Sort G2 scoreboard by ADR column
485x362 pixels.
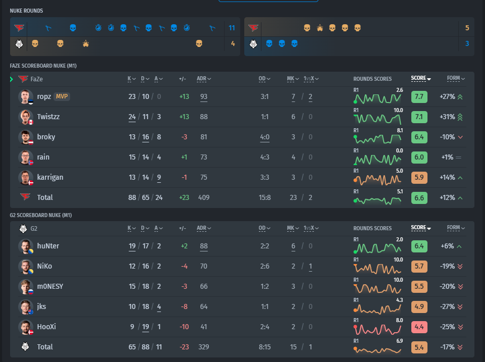point(204,228)
